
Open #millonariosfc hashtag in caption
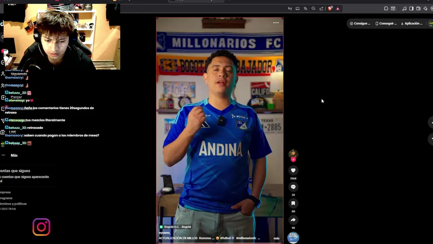coord(246,238)
